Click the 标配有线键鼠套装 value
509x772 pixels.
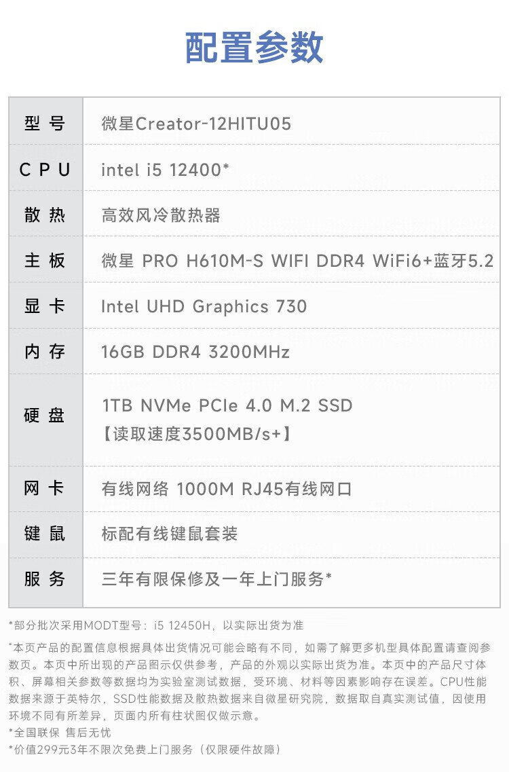click(x=170, y=534)
